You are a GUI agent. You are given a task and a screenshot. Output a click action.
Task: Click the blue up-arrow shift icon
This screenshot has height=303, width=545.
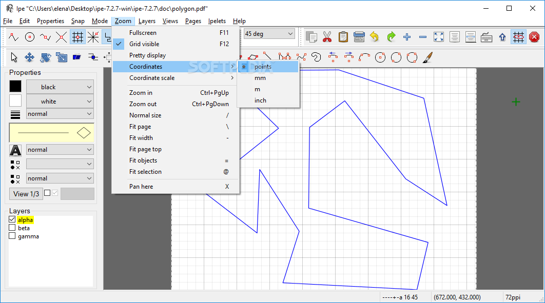[502, 37]
